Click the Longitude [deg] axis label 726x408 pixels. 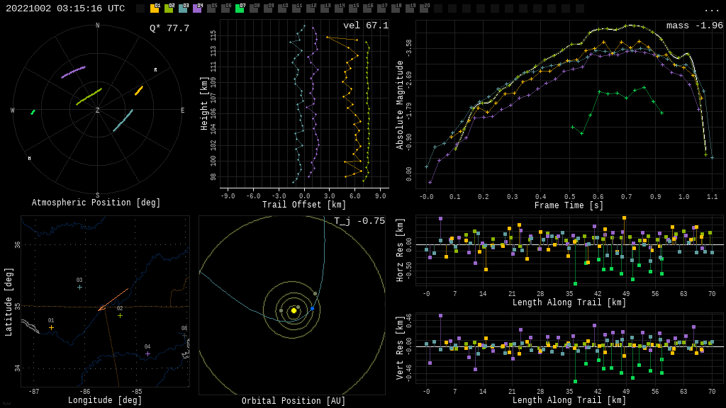tap(105, 400)
